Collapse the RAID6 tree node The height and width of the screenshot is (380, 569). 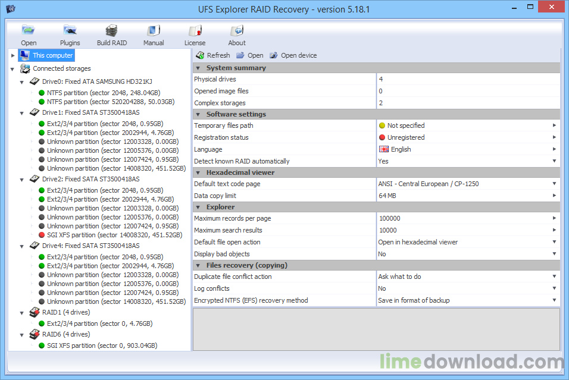click(x=22, y=335)
